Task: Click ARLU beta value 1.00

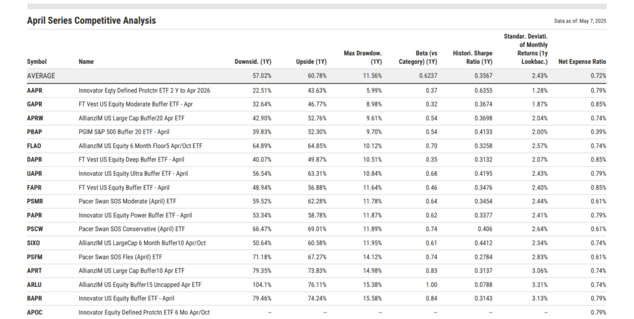Action: point(432,285)
